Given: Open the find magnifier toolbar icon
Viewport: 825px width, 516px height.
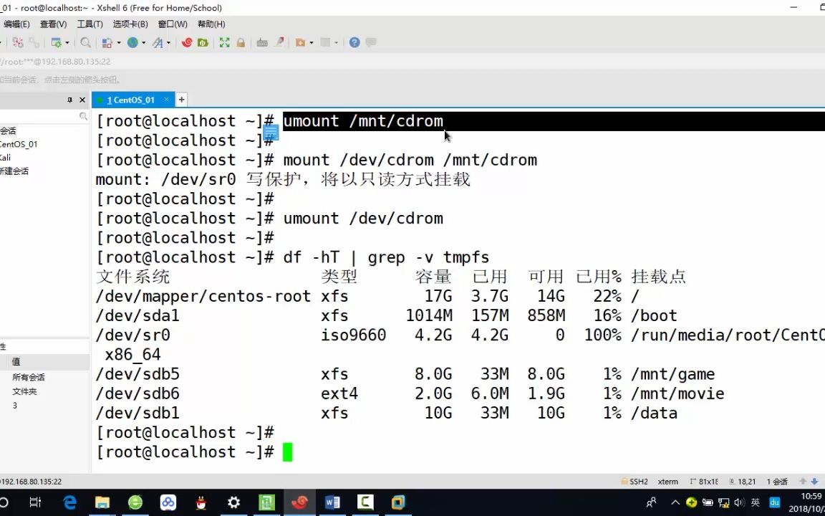Looking at the screenshot, I should coord(85,43).
